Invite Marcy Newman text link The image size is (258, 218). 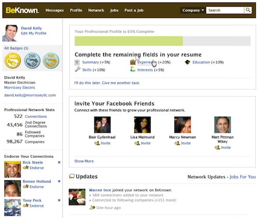(186, 143)
